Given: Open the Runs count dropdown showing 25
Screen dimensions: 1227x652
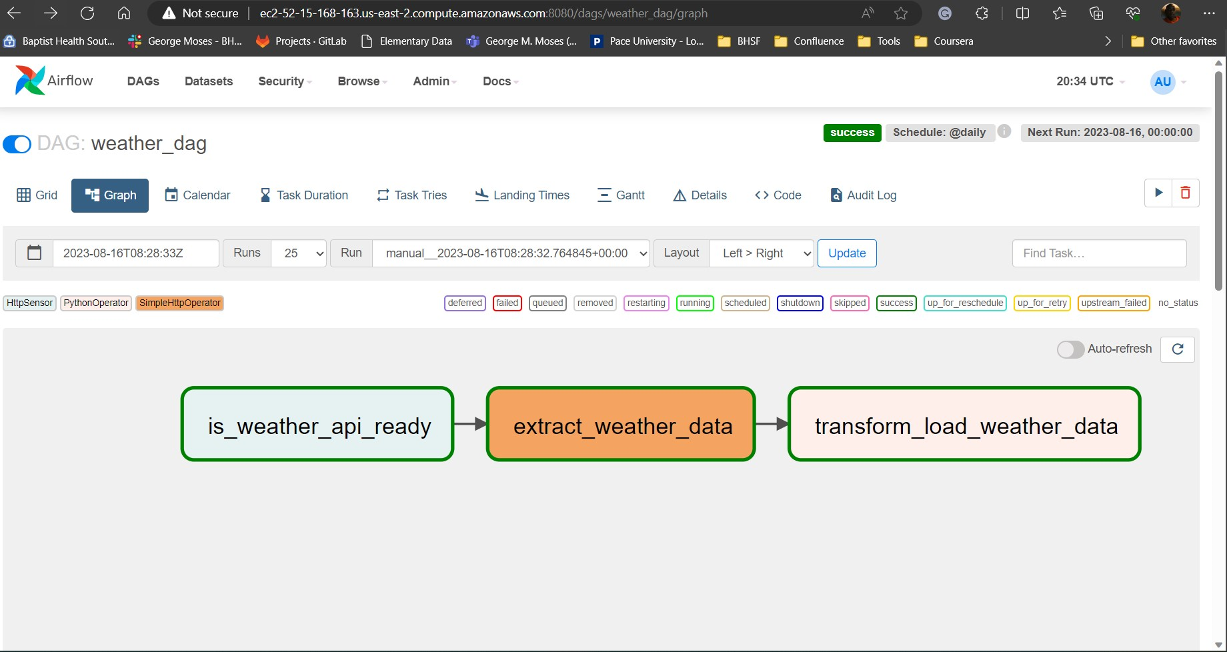Looking at the screenshot, I should coord(299,253).
